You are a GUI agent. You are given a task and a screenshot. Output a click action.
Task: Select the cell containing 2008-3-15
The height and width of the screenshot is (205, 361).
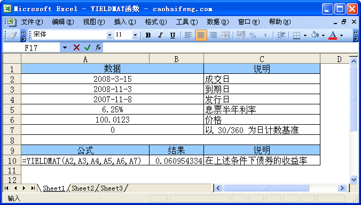(112, 79)
